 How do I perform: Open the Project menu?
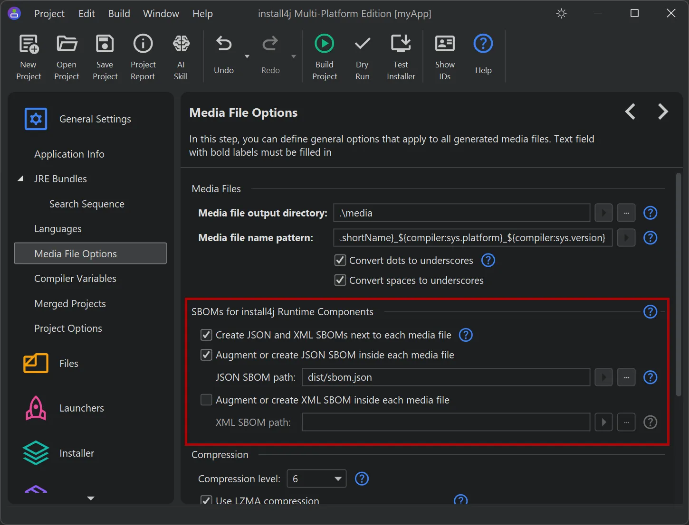pyautogui.click(x=49, y=13)
